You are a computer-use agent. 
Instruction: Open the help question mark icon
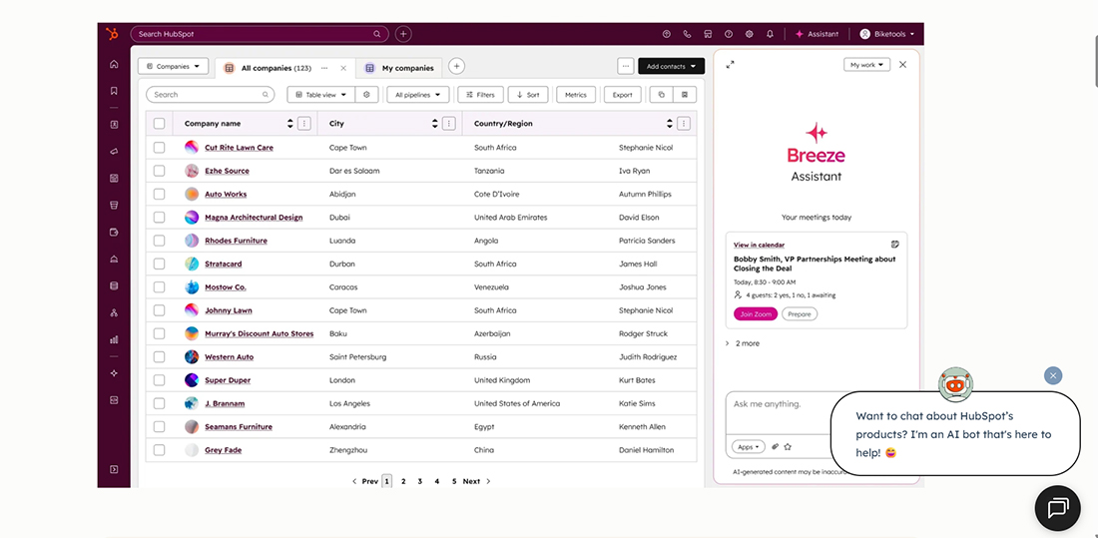[729, 34]
